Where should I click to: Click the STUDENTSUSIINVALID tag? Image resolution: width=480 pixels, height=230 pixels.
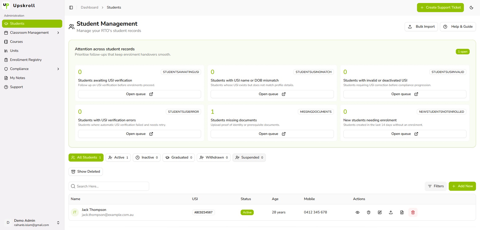(448, 72)
